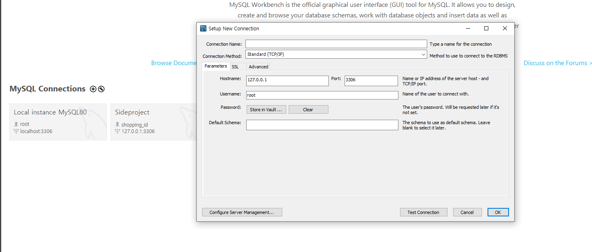This screenshot has width=592, height=252.
Task: Click the MySQL Connections heading
Action: click(x=47, y=89)
